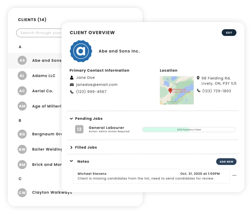Click the person icon beside Jane Doe
252x214 pixels.
(x=72, y=78)
